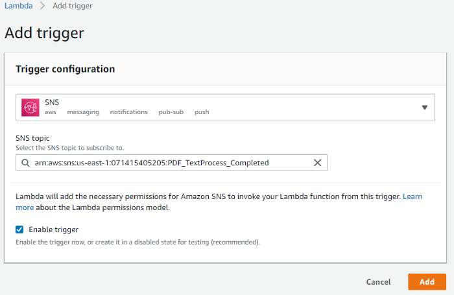
Task: Click the 'push' tag under SNS
Action: (202, 112)
